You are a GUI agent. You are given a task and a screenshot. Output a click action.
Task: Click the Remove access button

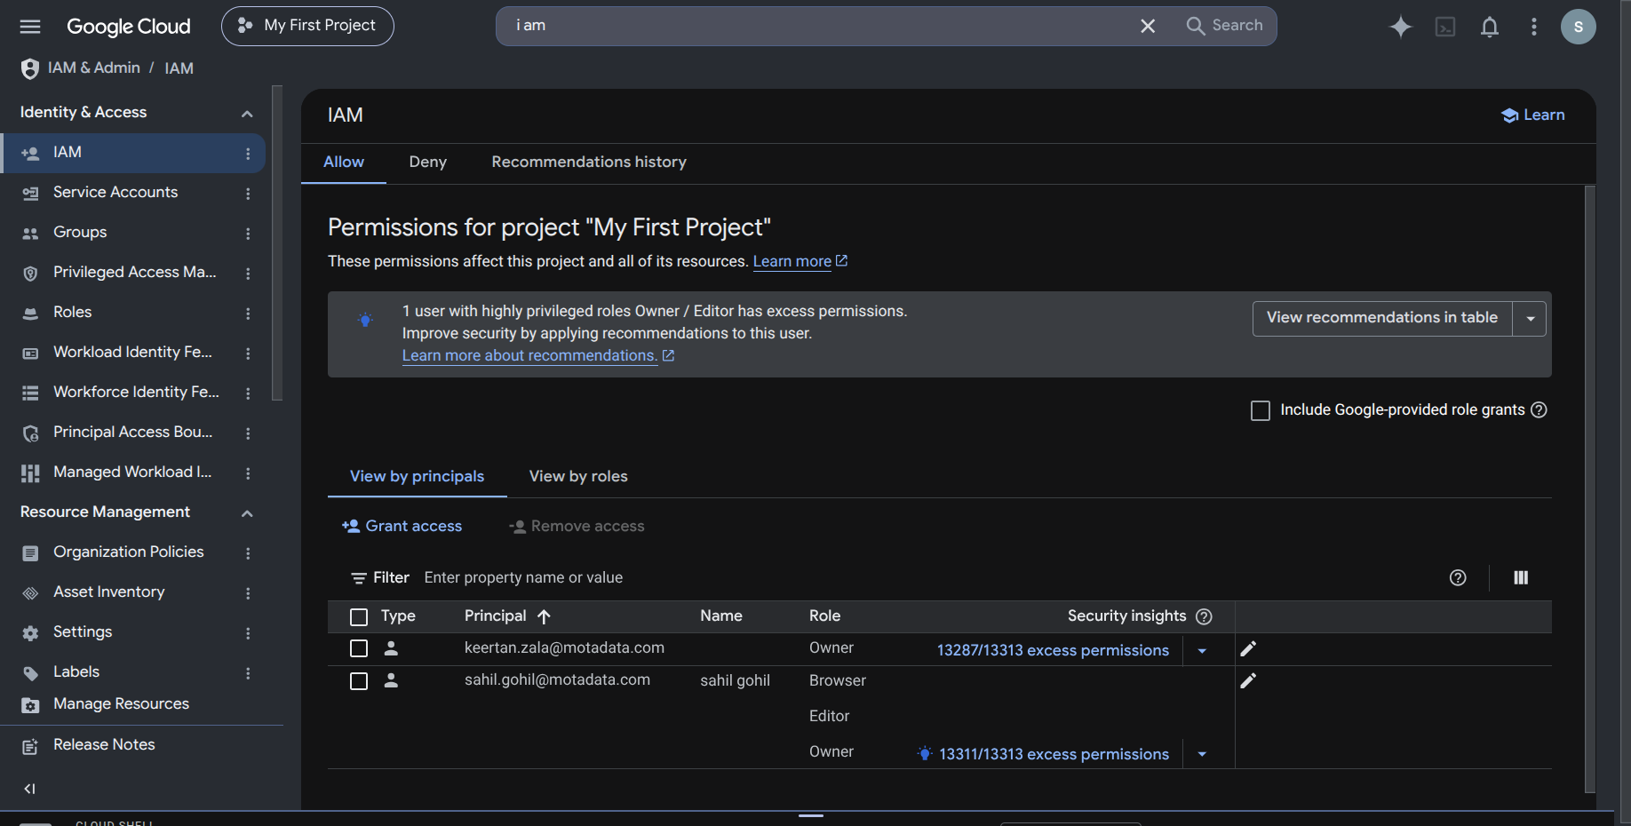577,527
